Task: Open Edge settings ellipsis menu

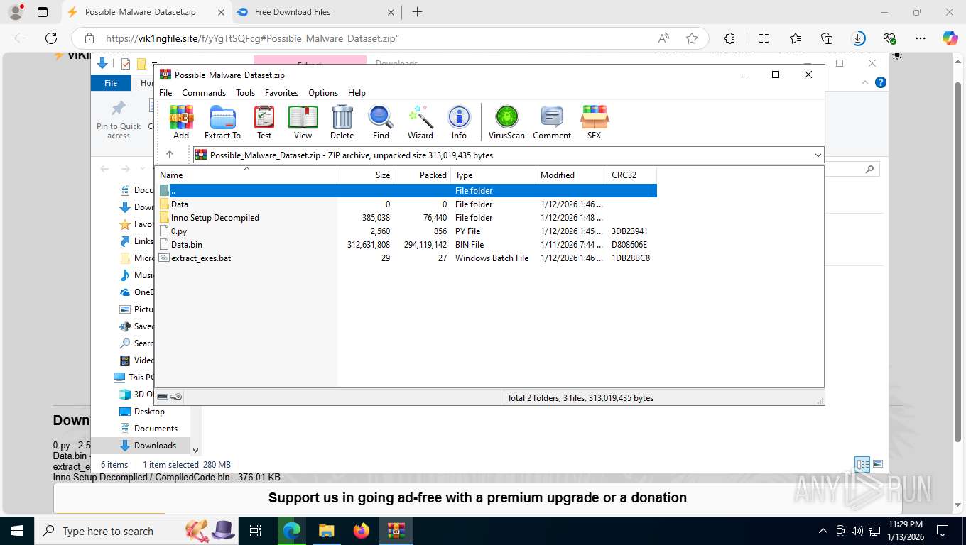Action: click(921, 38)
